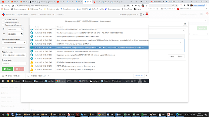
Task: Collapse the panel using the chevron arrow
Action: pyautogui.click(x=184, y=31)
